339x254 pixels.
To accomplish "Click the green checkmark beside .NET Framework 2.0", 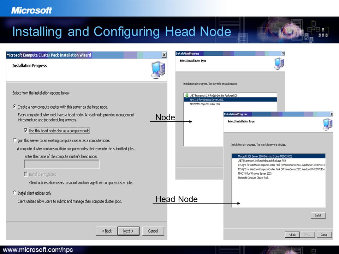I will tap(187, 95).
